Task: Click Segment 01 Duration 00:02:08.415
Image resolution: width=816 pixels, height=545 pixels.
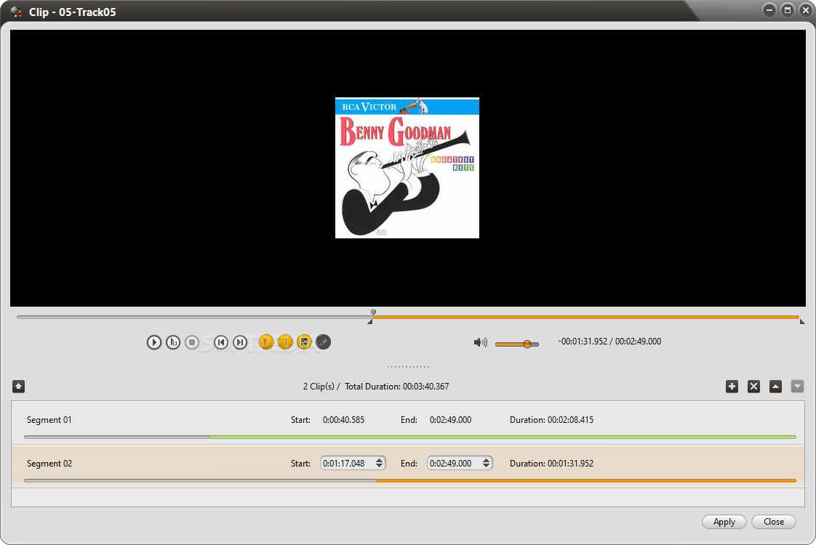Action: pyautogui.click(x=551, y=420)
